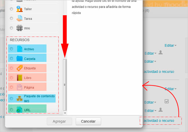This screenshot has width=188, height=132.
Task: Select the Taller radio button
Action: (x=11, y=9)
